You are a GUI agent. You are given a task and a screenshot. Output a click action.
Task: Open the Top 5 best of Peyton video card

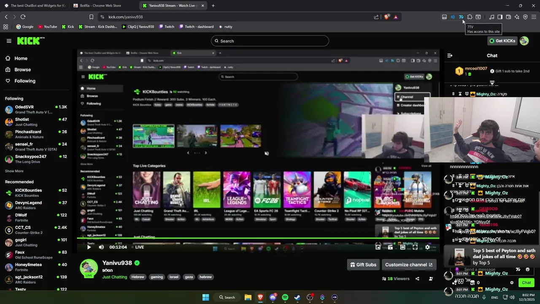tap(492, 256)
